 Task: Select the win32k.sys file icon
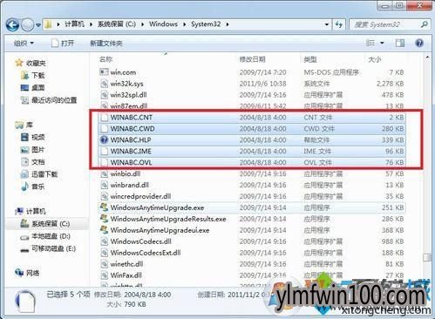click(x=104, y=84)
